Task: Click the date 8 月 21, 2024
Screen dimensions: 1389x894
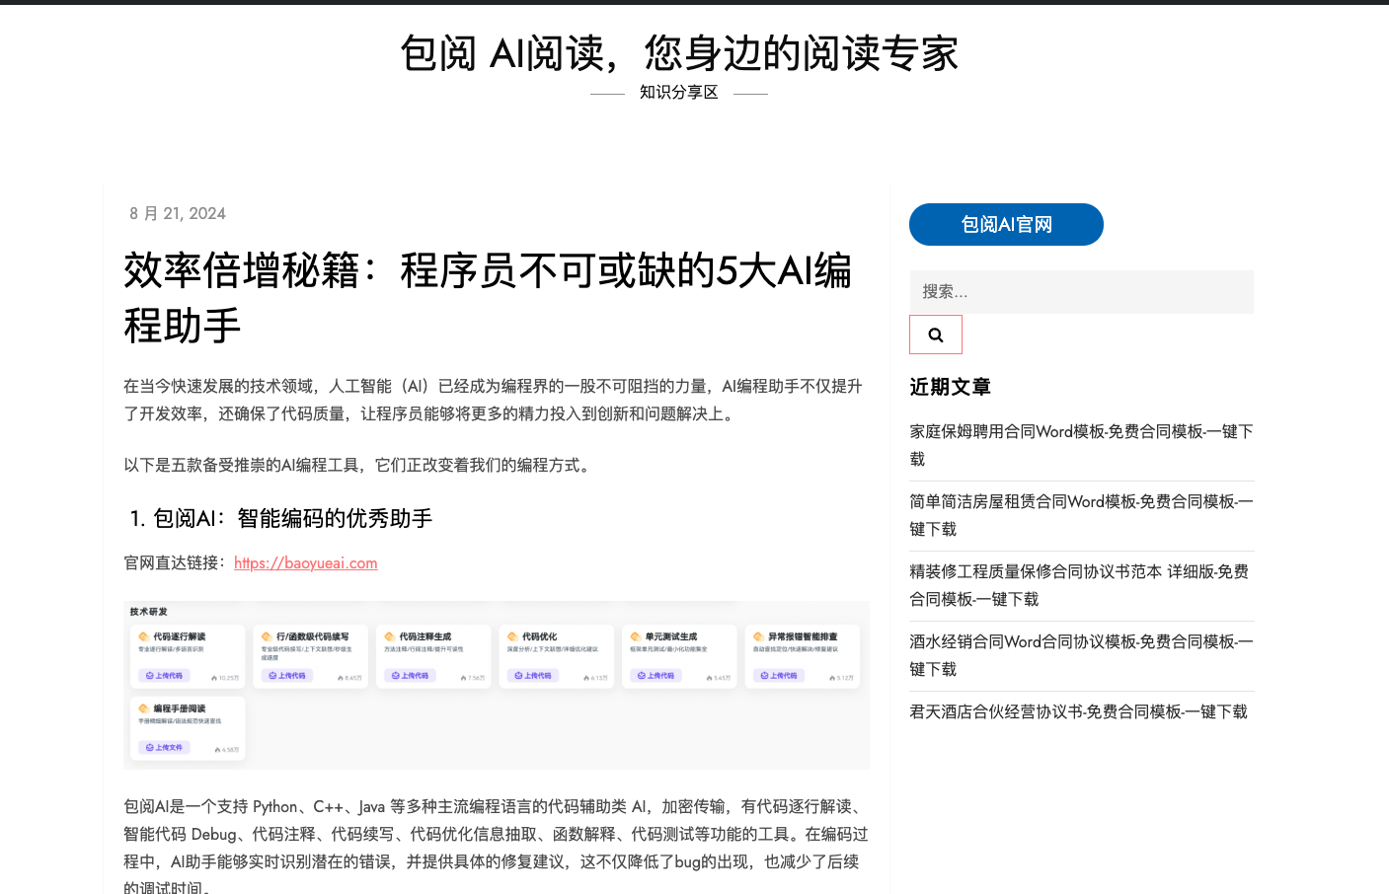Action: [x=178, y=213]
